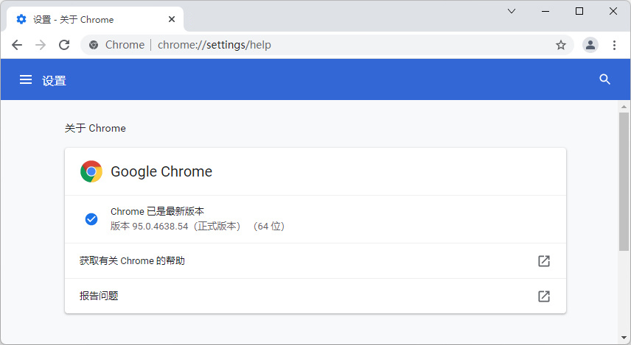The image size is (631, 345).
Task: Click the settings gear favicon on the tab
Action: (x=21, y=19)
